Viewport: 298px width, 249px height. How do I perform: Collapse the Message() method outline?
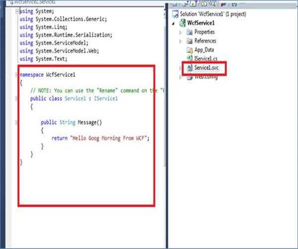tap(17, 123)
